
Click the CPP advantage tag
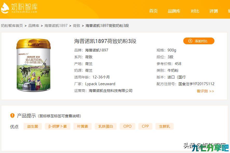tap(145, 126)
